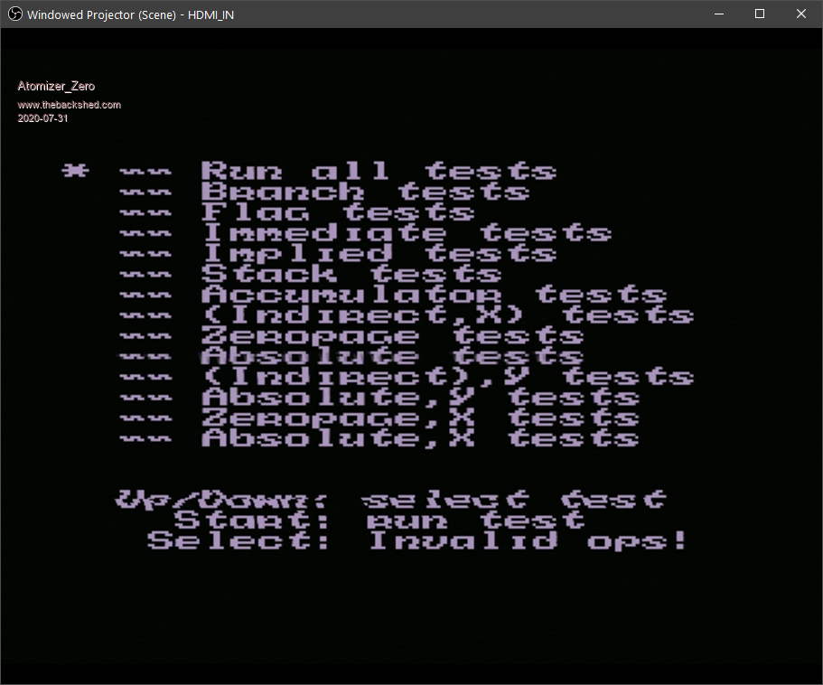Click the OBS logo icon in title bar
The width and height of the screenshot is (823, 685).
tap(14, 14)
